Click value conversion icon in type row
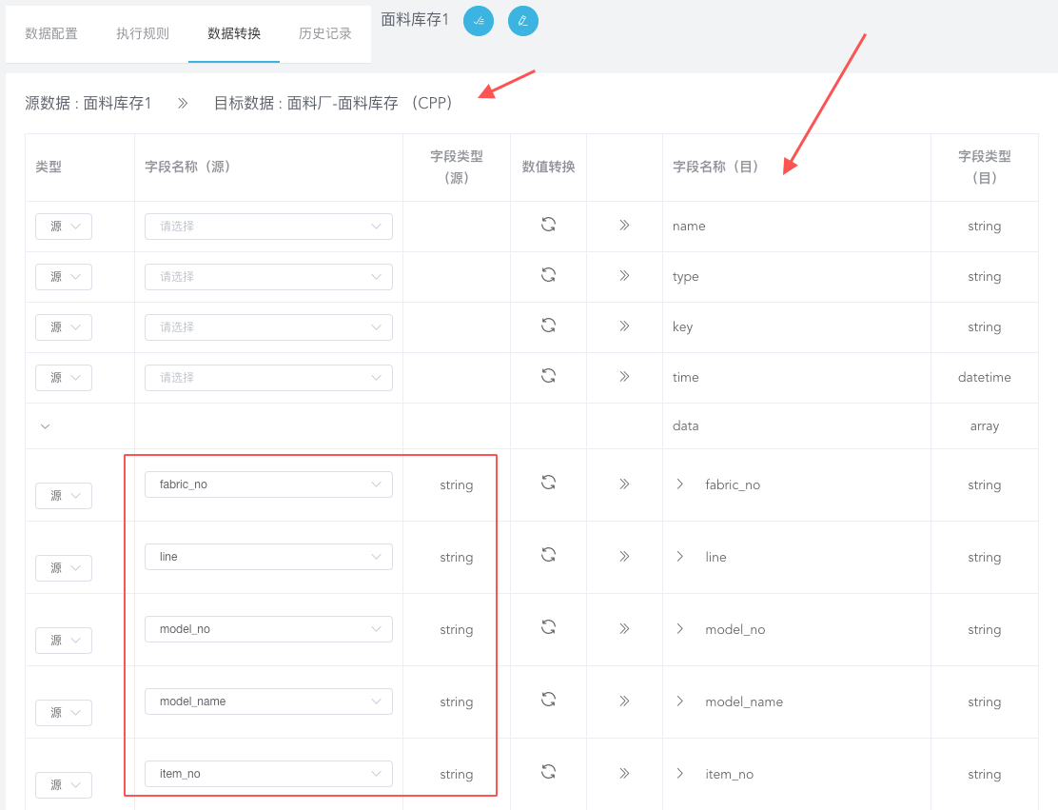Screen dimensions: 1058x810 point(549,275)
